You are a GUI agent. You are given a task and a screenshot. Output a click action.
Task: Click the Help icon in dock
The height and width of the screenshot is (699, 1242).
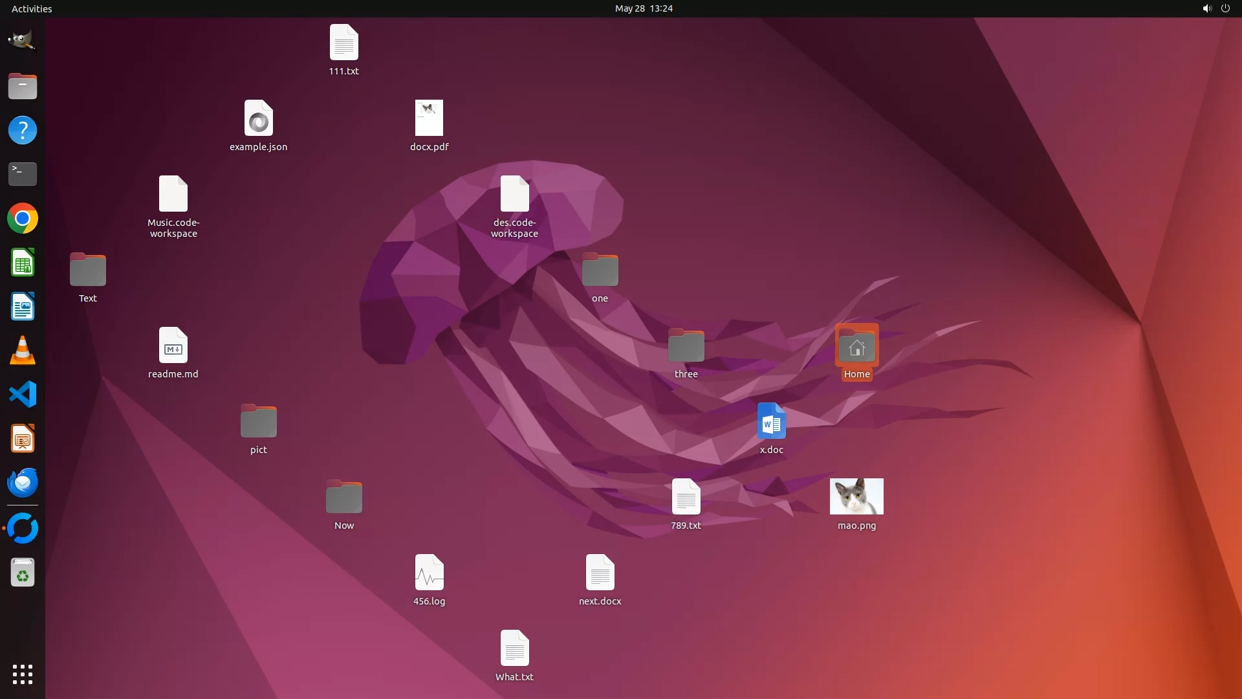pos(22,130)
